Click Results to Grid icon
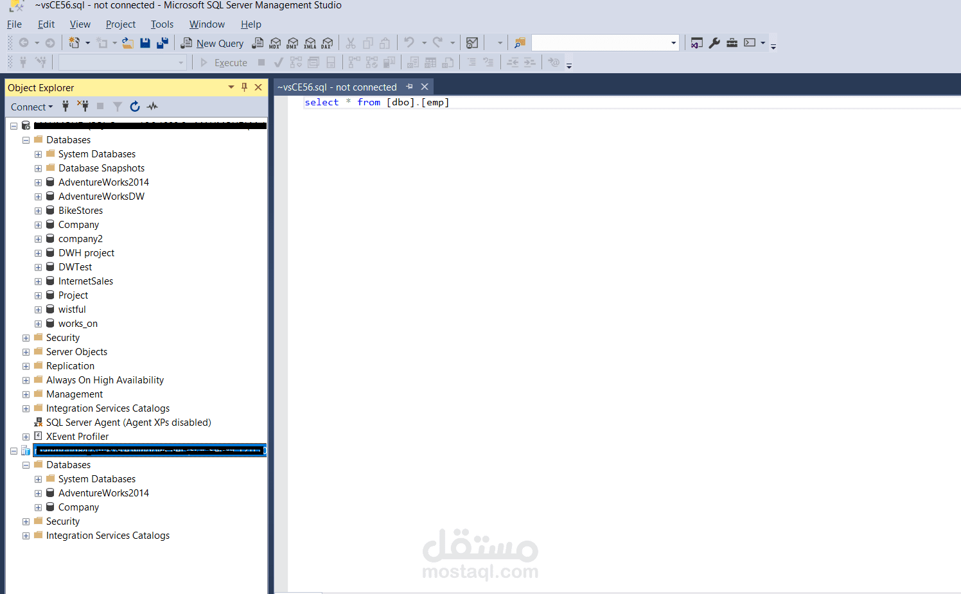The image size is (961, 594). coord(430,62)
